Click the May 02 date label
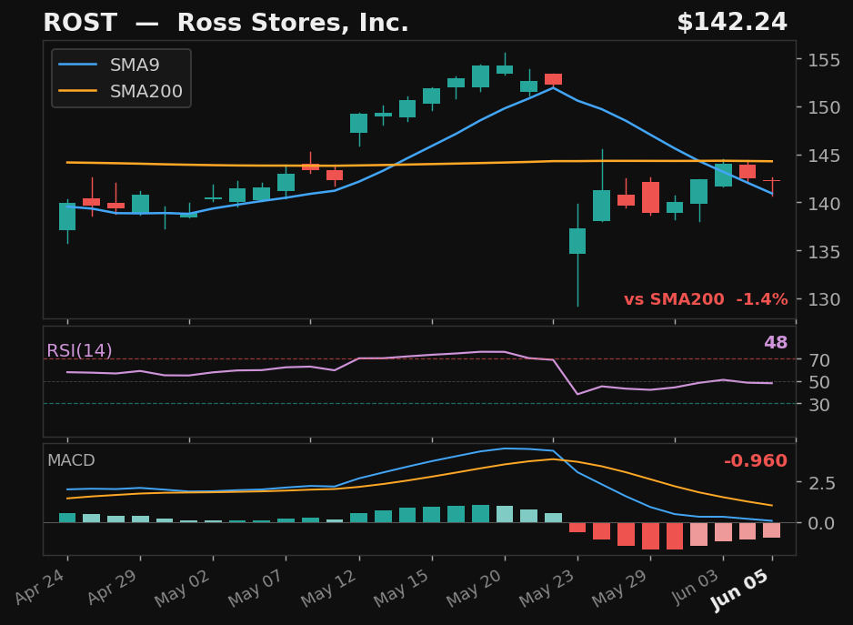 [183, 588]
